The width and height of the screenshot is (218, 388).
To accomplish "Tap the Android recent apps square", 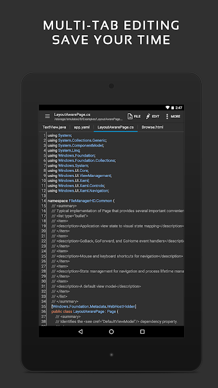I will coord(142,331).
